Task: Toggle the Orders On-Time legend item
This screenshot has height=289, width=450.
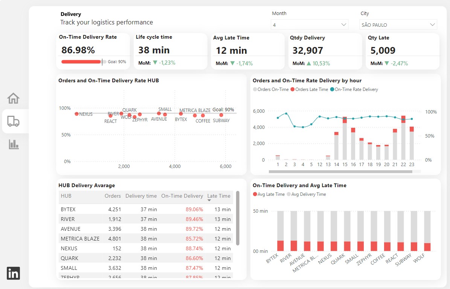Action: click(x=271, y=89)
